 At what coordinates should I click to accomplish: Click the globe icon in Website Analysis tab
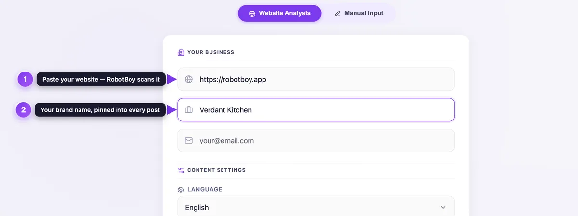[252, 13]
